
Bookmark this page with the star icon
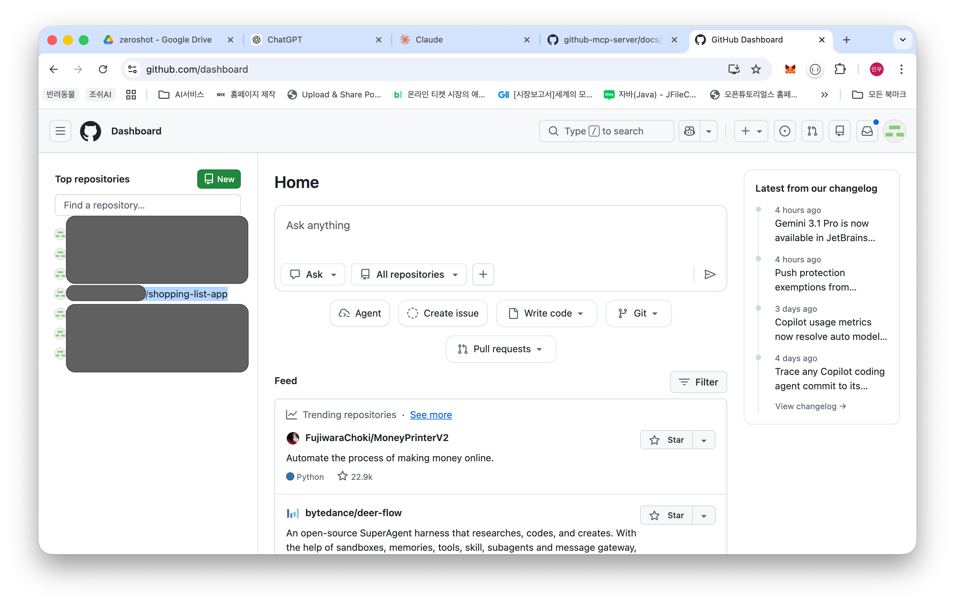pos(756,69)
